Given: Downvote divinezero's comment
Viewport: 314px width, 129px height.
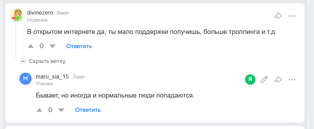Looking at the screenshot, I should [52, 46].
